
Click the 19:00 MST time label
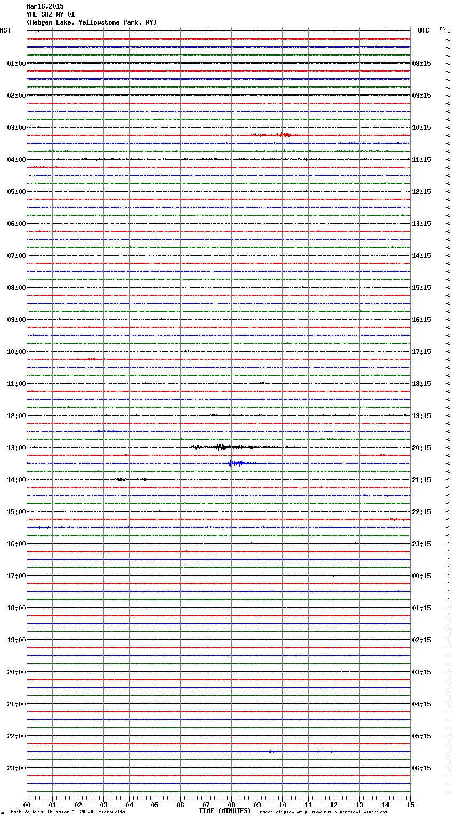(17, 640)
